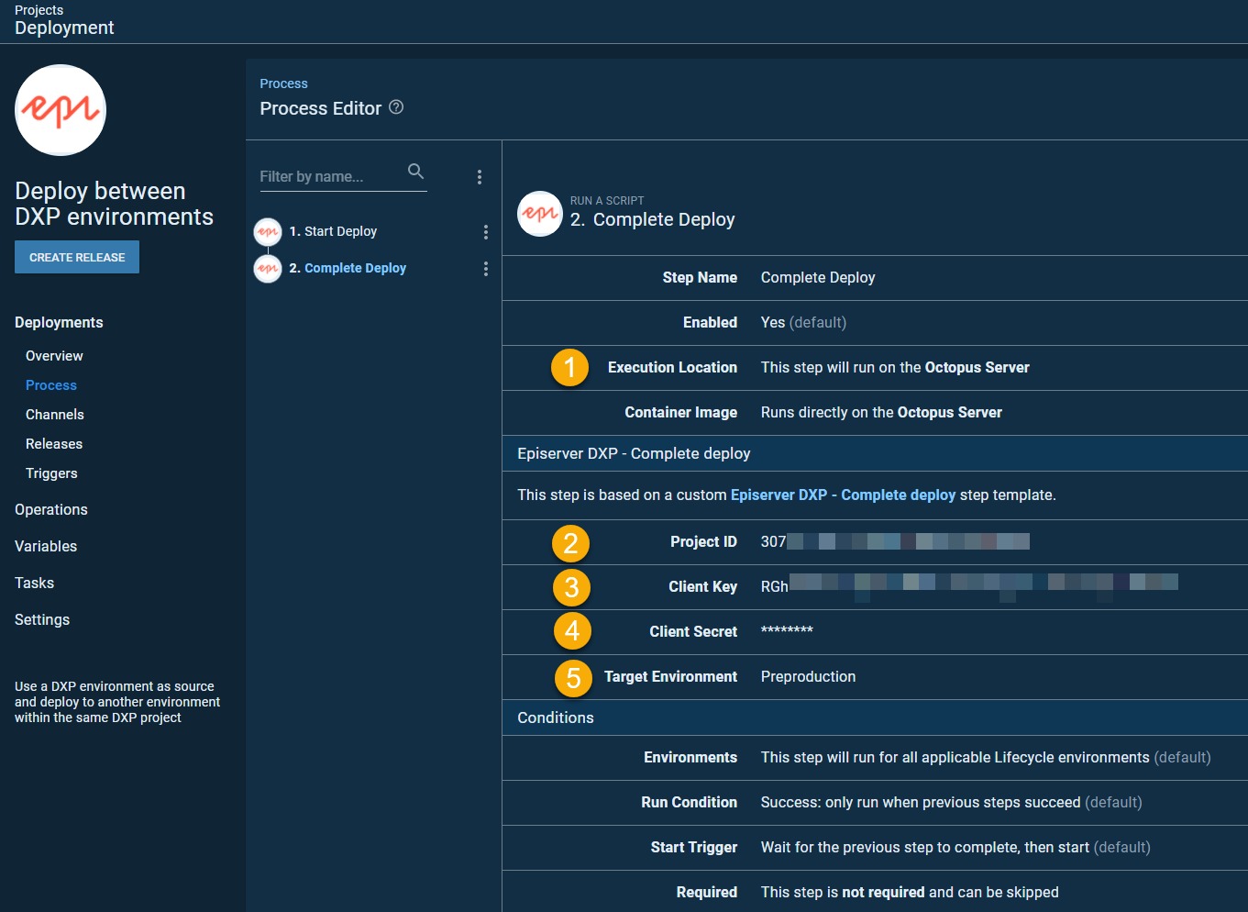Open the process steps overflow menu beside filter

click(479, 177)
